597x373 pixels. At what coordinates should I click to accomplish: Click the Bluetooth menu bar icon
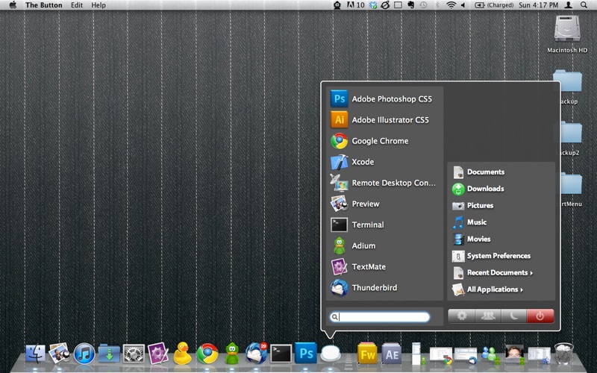tap(437, 5)
